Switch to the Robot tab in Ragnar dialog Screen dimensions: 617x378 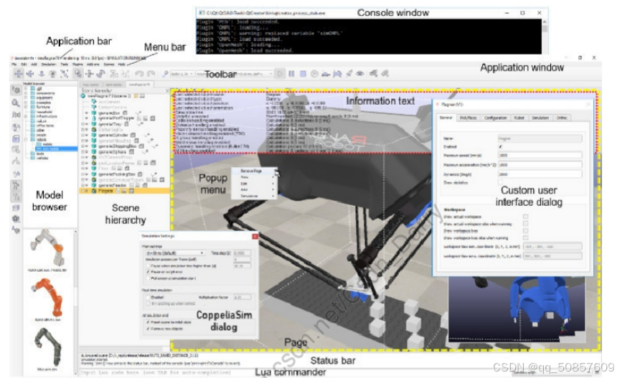tap(519, 118)
